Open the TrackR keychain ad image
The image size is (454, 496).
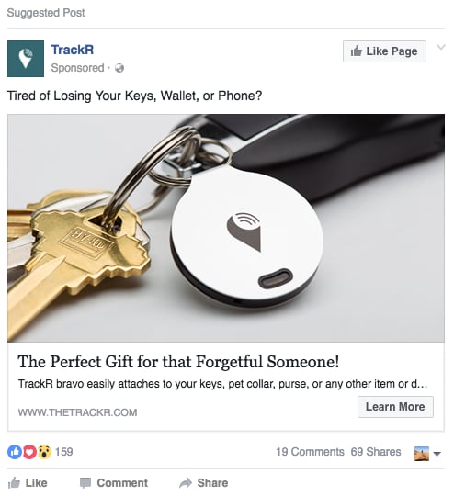click(226, 228)
